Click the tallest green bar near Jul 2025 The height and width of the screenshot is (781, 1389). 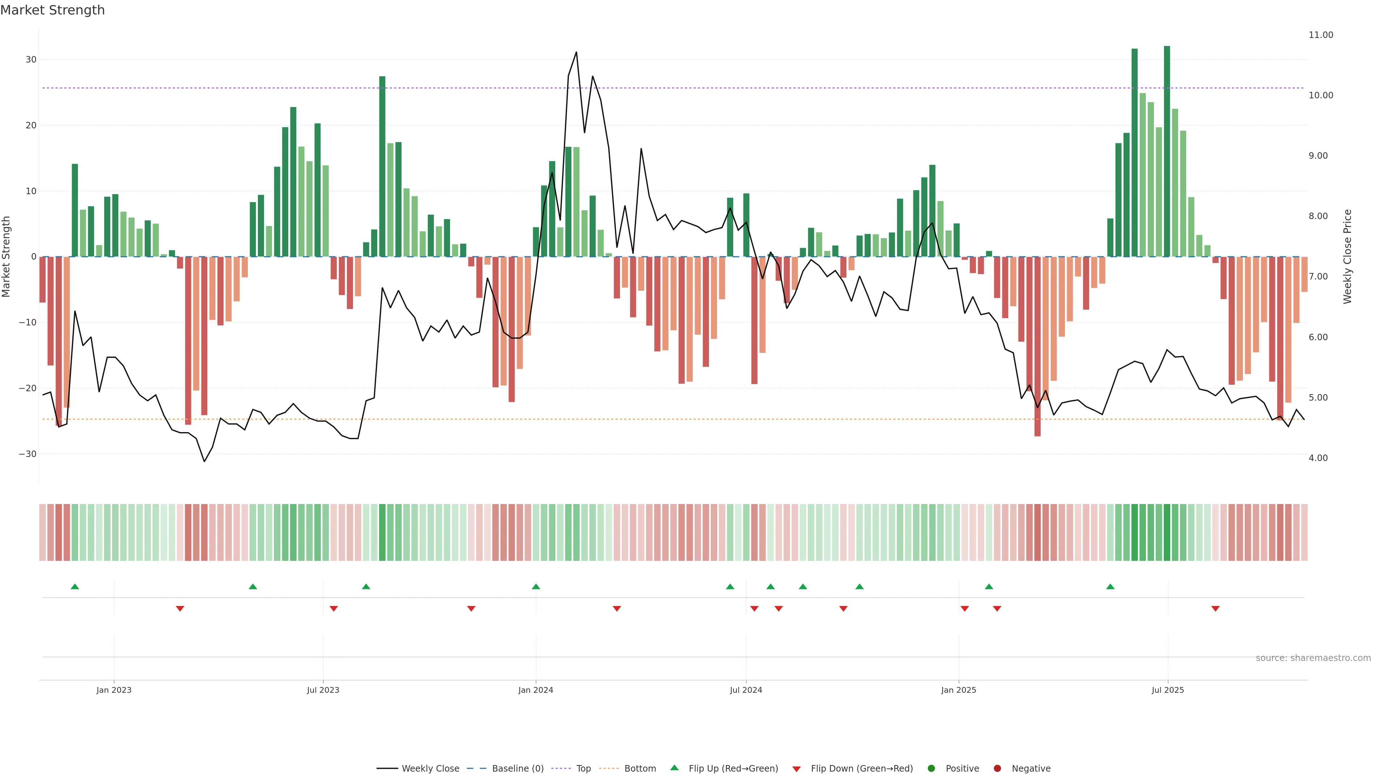[1167, 151]
